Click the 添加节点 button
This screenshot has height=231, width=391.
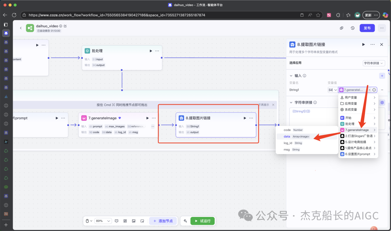click(x=163, y=221)
